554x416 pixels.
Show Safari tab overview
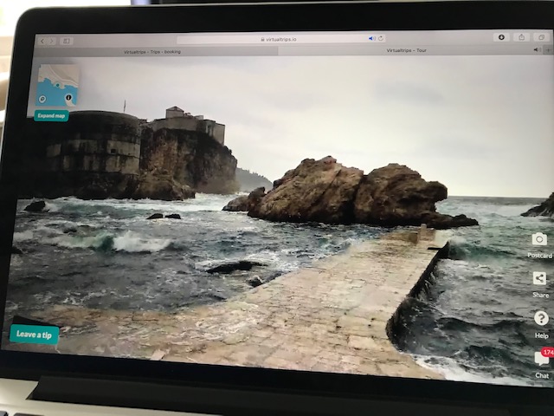542,38
